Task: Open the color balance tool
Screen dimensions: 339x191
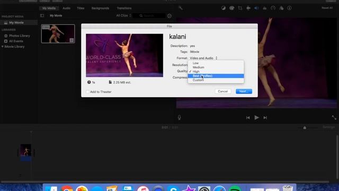Action: (x=224, y=8)
